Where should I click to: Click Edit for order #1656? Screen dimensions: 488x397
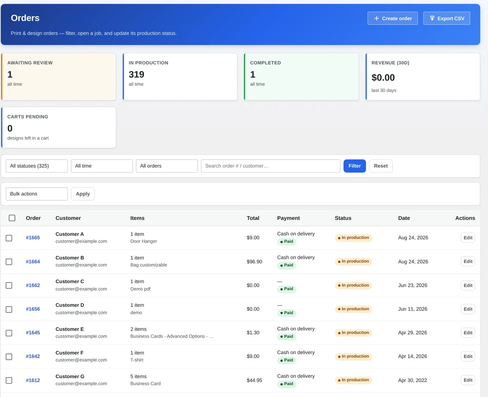[468, 309]
